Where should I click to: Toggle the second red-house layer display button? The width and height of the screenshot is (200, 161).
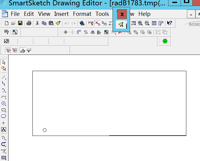pos(15,50)
